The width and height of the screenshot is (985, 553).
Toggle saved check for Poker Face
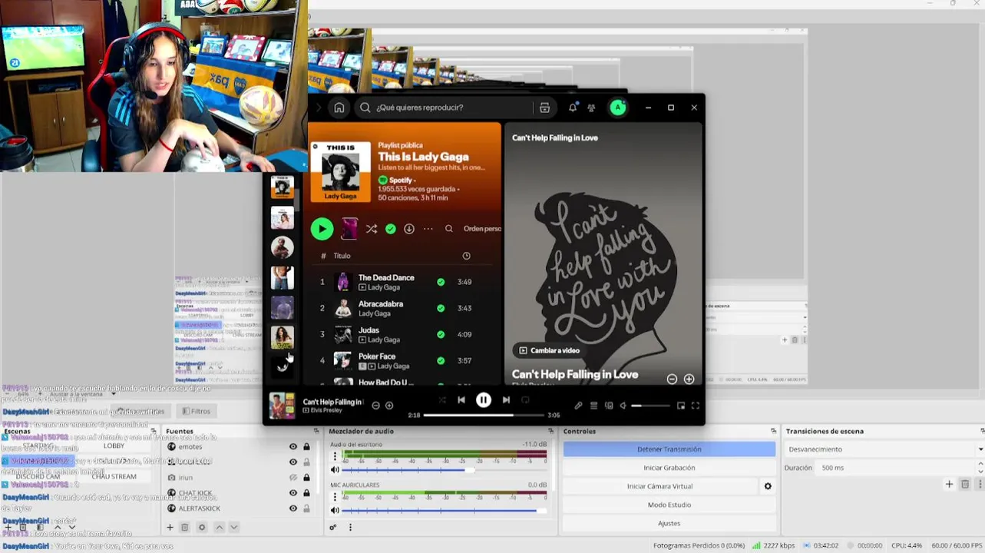(x=441, y=360)
